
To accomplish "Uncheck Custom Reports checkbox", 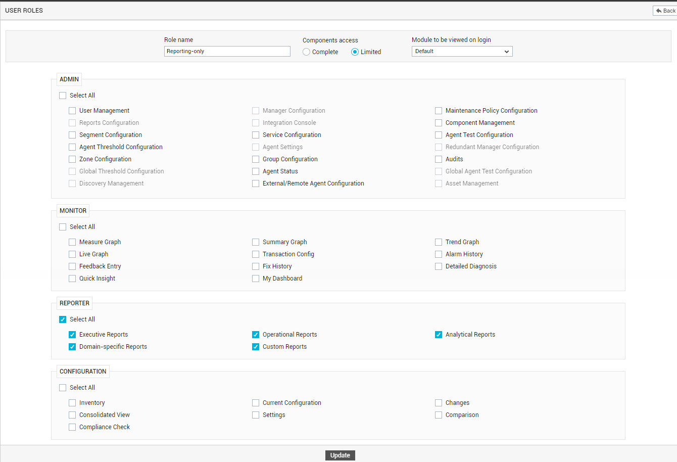I will click(256, 347).
